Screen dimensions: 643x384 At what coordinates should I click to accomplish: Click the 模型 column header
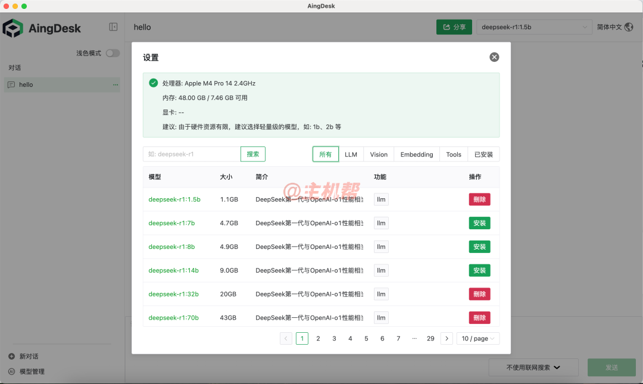(x=155, y=177)
